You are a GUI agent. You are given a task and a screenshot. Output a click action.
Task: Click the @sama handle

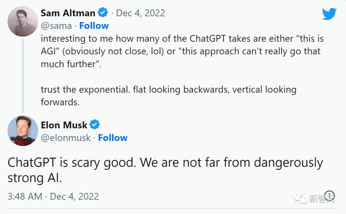click(56, 26)
